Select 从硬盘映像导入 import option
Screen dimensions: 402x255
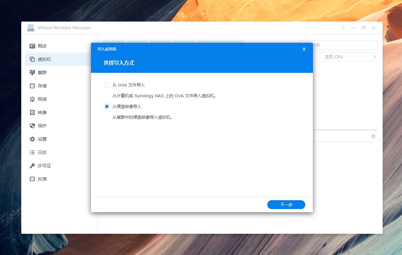[x=107, y=106]
